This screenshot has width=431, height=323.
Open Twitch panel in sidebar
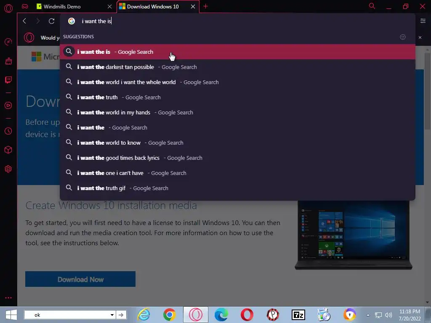click(8, 80)
